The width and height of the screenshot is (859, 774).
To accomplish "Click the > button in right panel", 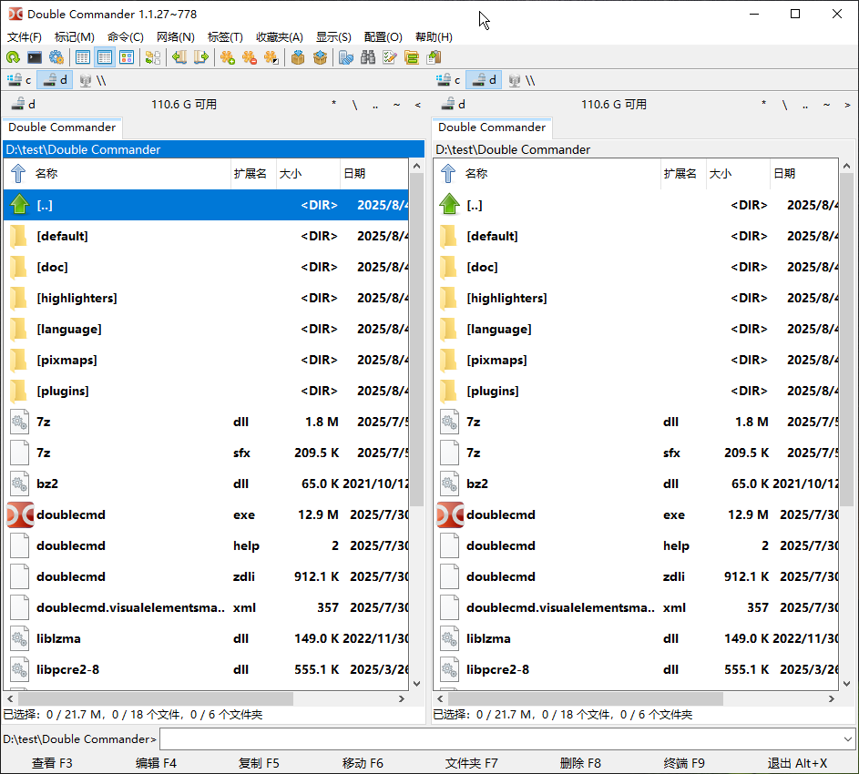I will tap(847, 104).
